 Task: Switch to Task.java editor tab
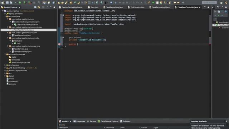pyautogui.click(x=93, y=7)
